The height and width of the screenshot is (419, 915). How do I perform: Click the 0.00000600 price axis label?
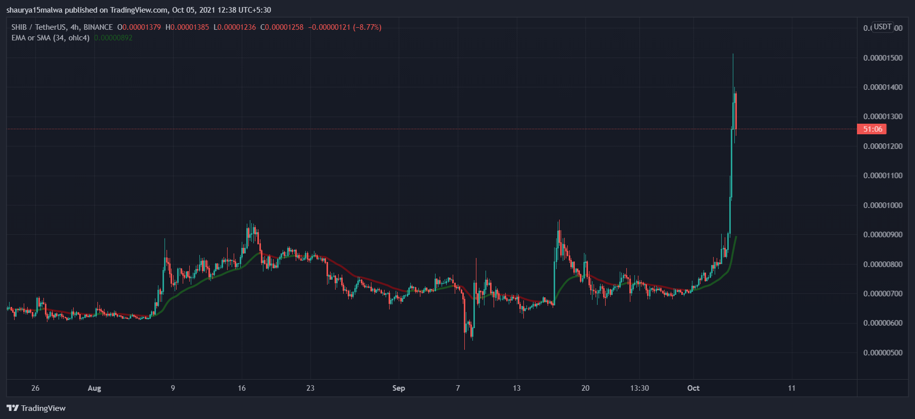click(x=883, y=323)
